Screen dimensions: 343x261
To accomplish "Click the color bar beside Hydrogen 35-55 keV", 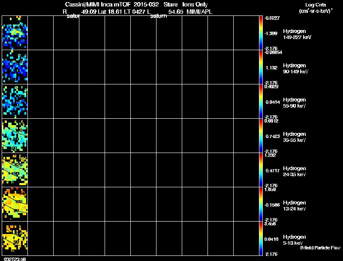I will click(x=261, y=136).
